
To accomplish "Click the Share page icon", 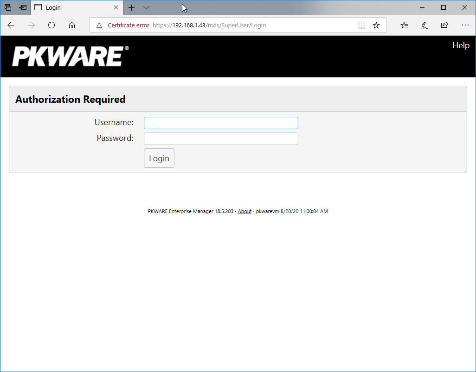I will 444,25.
